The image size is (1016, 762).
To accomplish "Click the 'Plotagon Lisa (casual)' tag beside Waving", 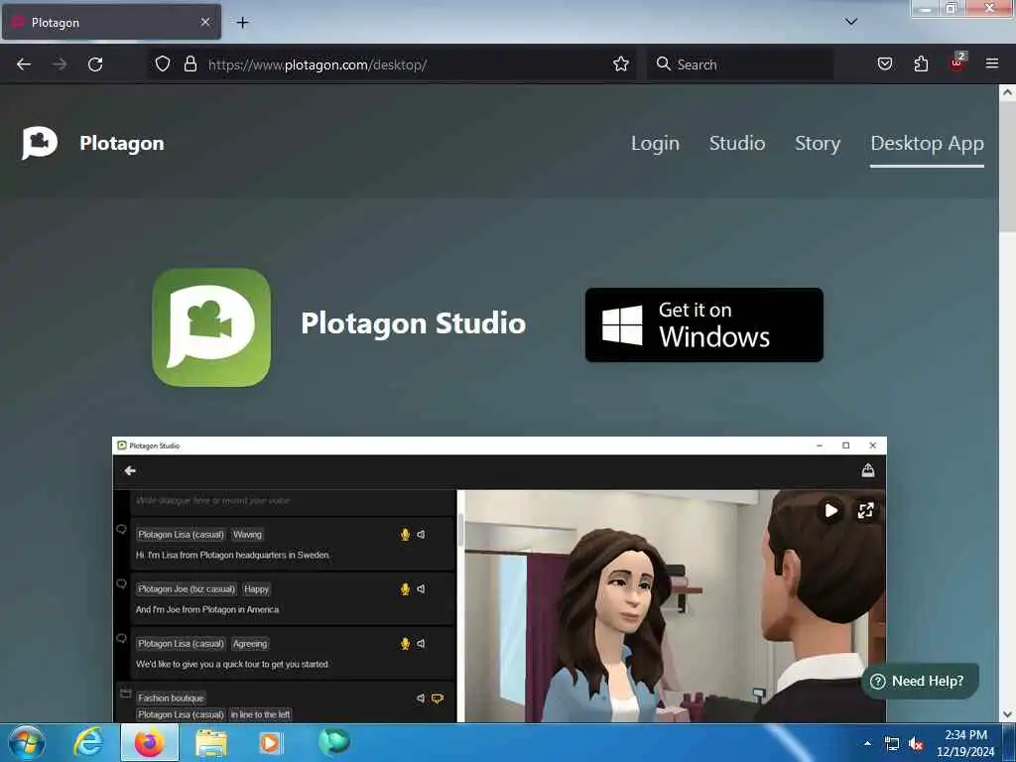I will point(181,535).
